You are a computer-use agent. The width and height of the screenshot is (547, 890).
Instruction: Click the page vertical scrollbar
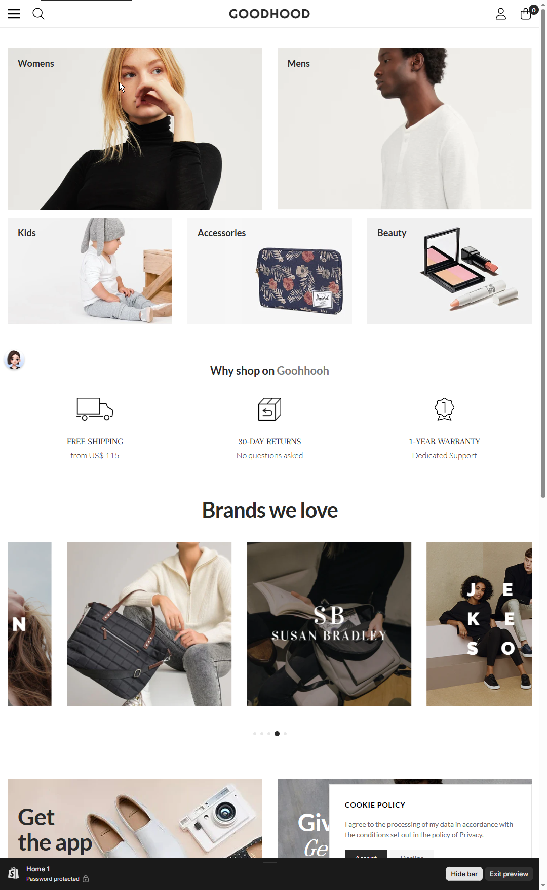pos(543,253)
